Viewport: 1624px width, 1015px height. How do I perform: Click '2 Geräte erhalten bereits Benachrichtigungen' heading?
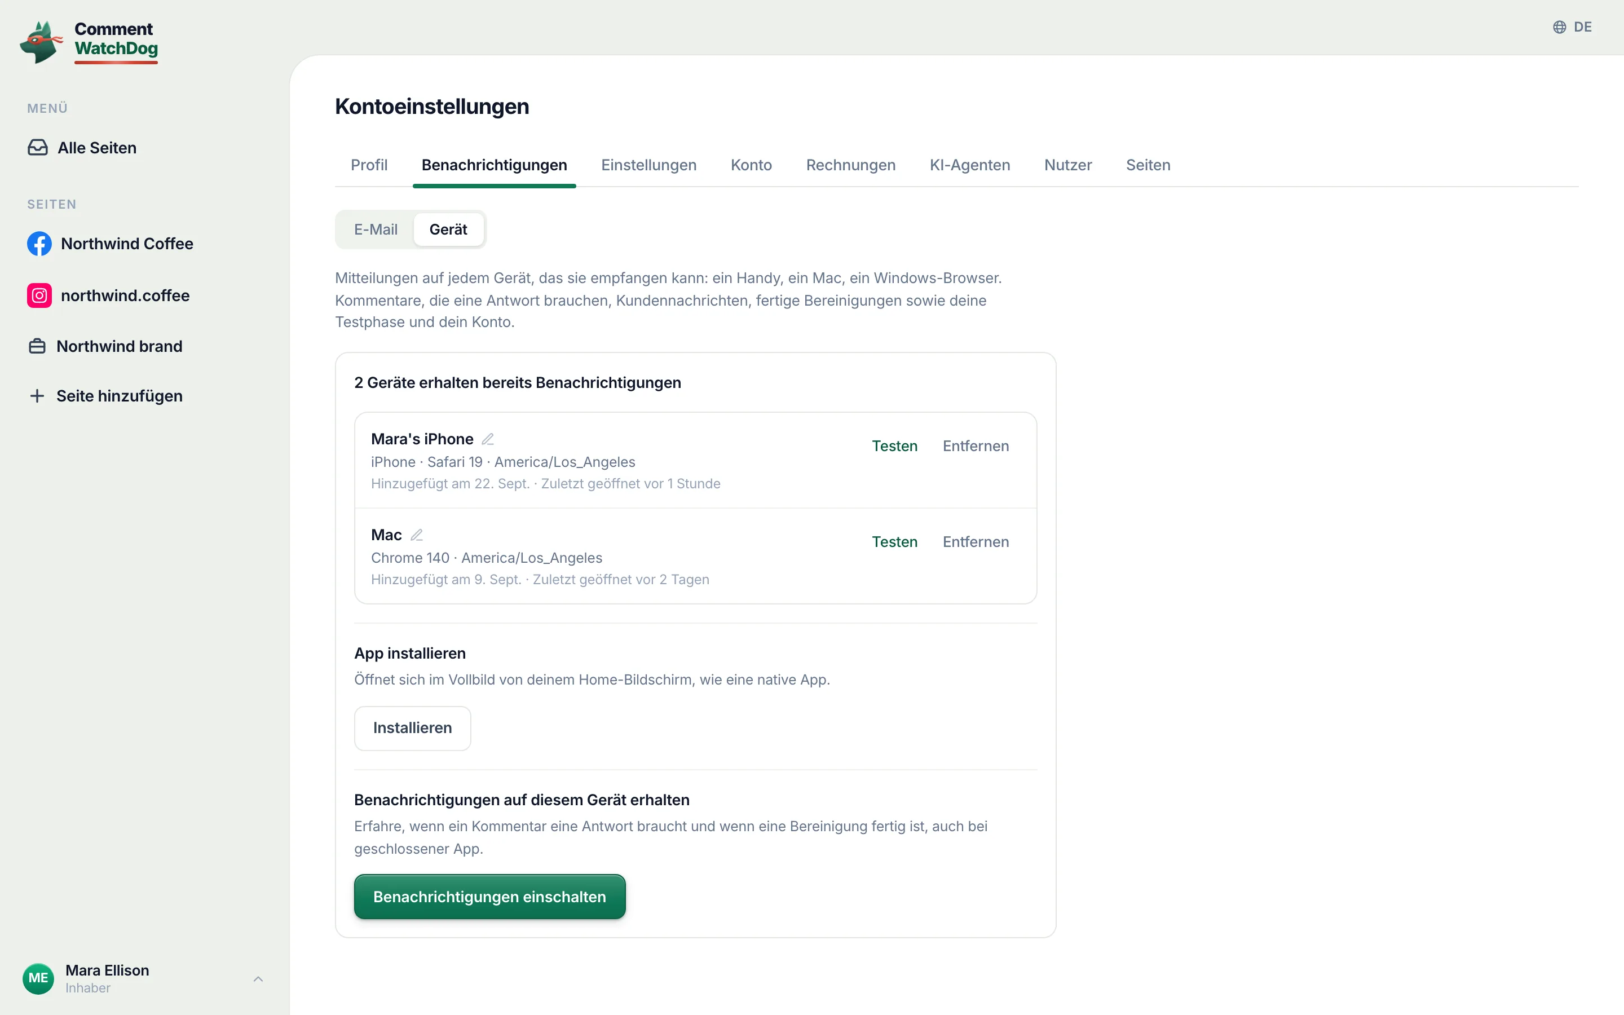[518, 383]
